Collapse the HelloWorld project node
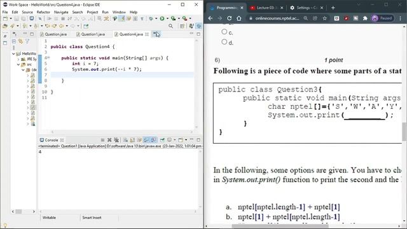 [13, 53]
